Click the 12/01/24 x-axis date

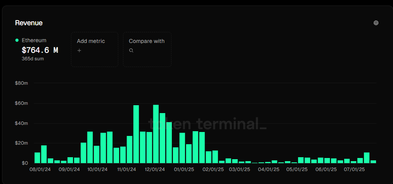[x=155, y=169]
